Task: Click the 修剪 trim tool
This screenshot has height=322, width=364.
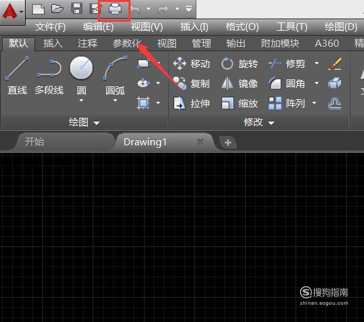Action: tap(287, 63)
